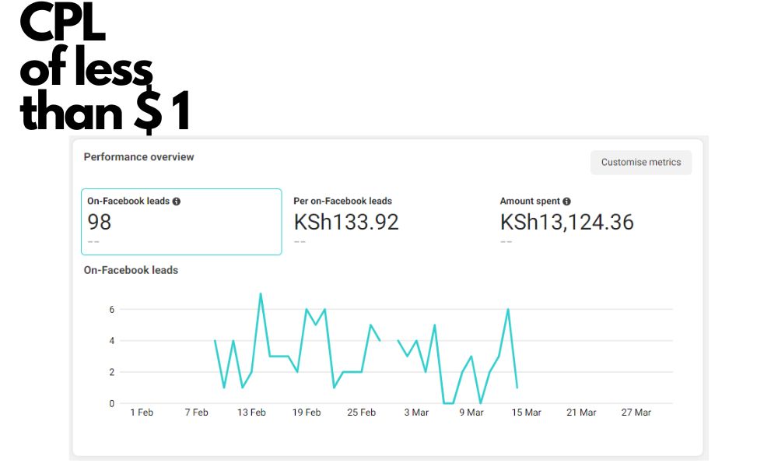
Task: Click the KSh133.92 cost per lead value
Action: point(346,223)
